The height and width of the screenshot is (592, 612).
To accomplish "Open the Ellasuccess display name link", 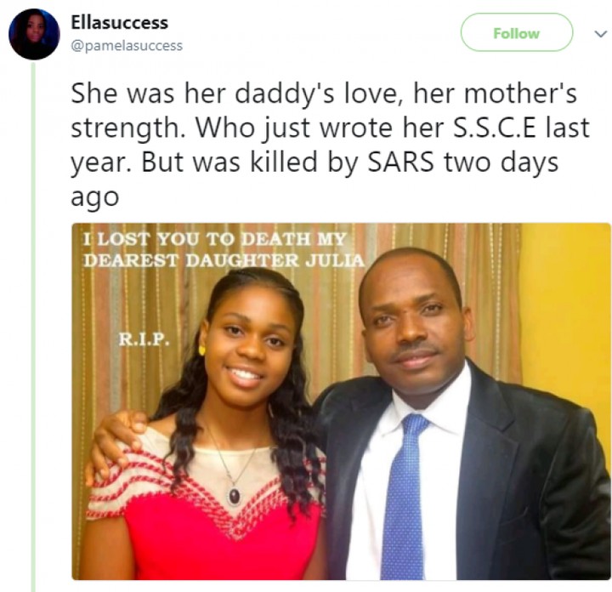I will tap(119, 23).
